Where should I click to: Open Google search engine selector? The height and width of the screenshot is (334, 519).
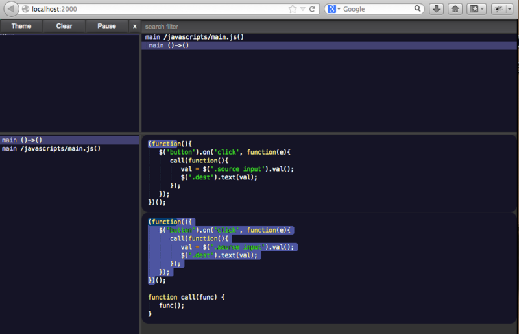click(334, 9)
